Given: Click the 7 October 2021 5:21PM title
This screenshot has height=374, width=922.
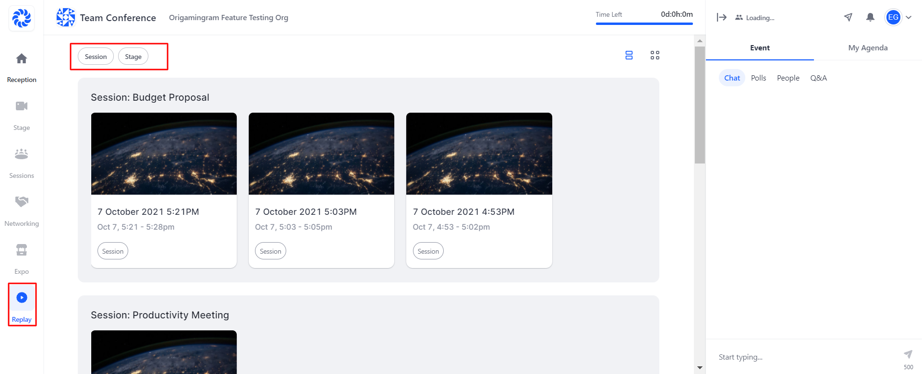Looking at the screenshot, I should tap(148, 212).
